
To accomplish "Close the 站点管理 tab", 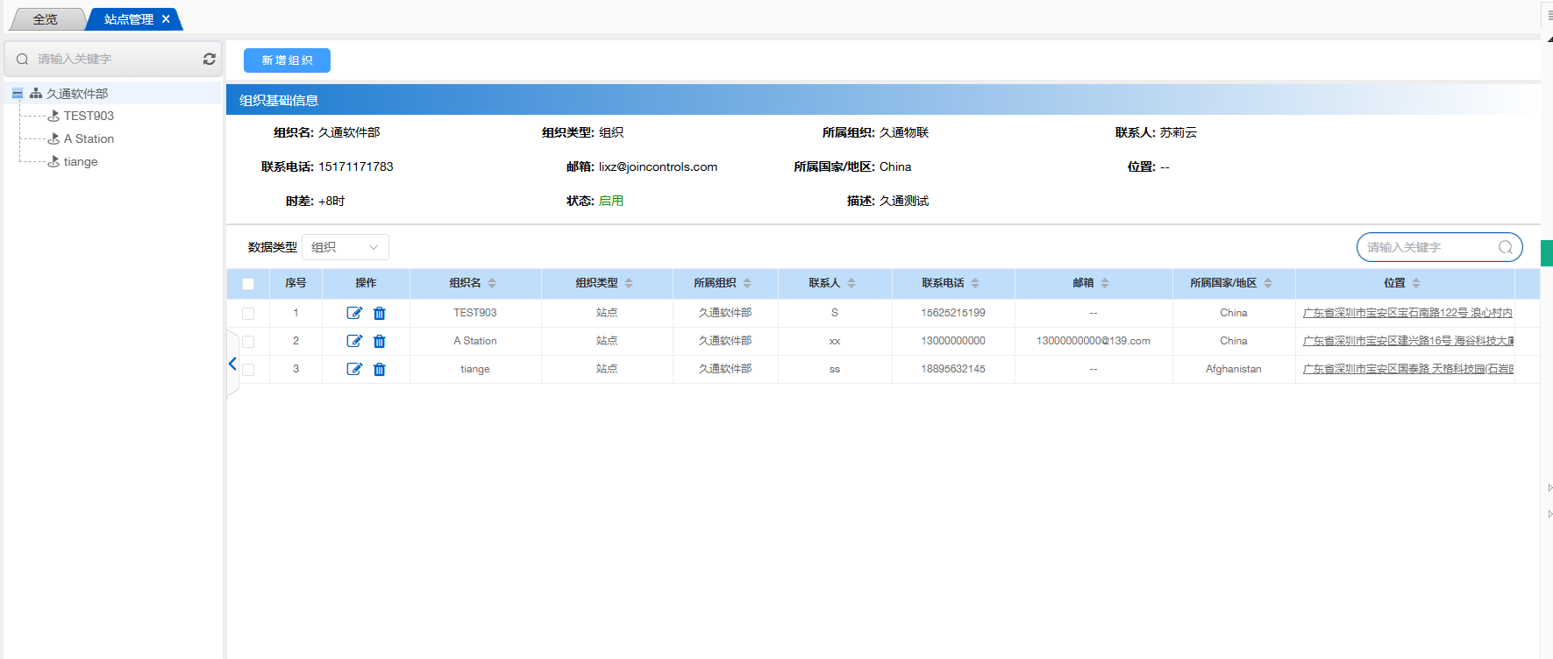I will (x=166, y=18).
